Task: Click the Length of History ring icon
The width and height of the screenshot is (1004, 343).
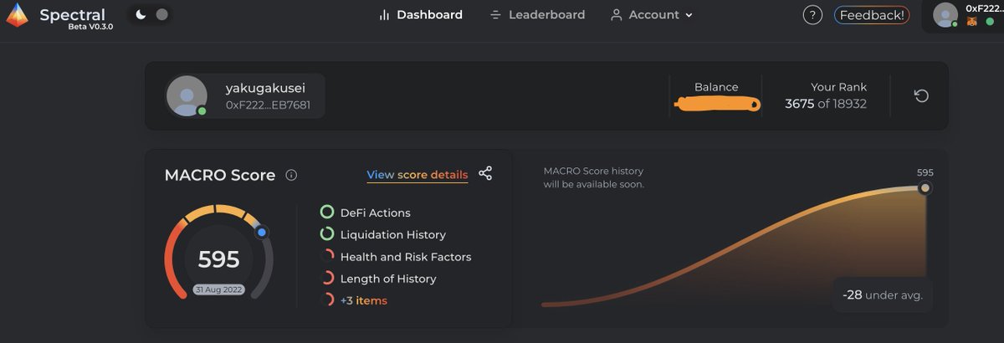Action: pos(327,278)
